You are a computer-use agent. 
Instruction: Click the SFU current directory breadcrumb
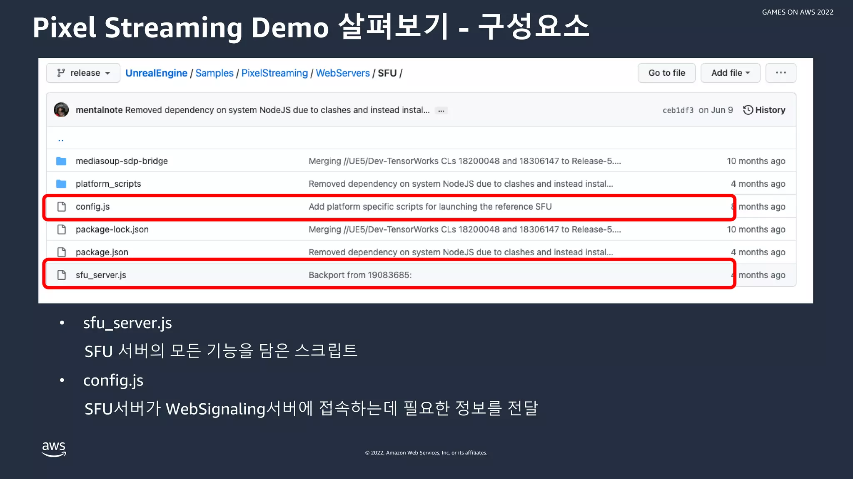[387, 73]
